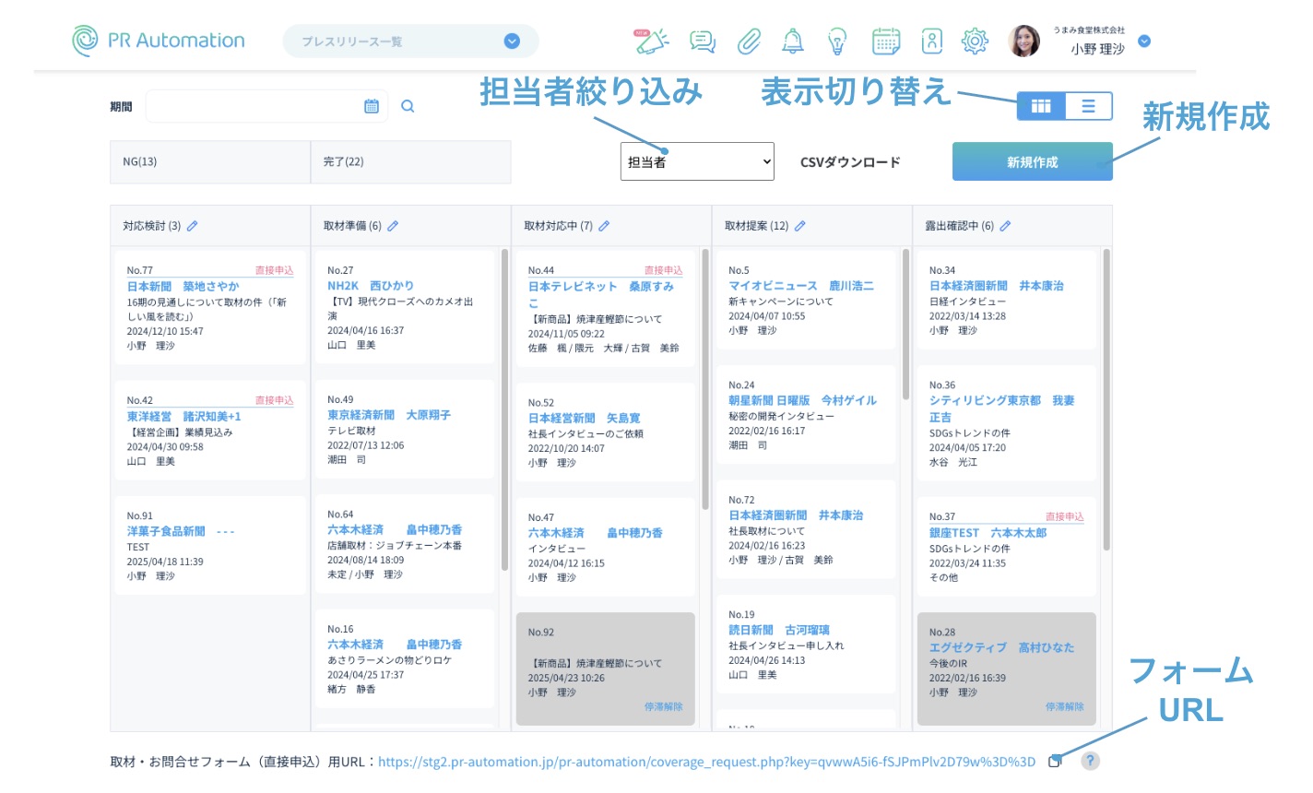The image size is (1313, 793).
Task: Click the megaphone announcements icon
Action: [x=652, y=41]
